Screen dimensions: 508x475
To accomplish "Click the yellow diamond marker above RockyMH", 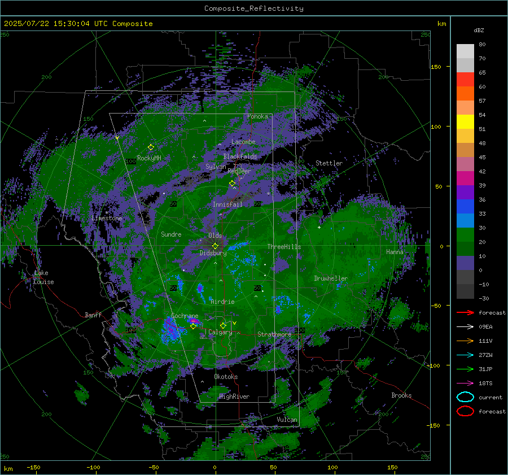I will (x=151, y=147).
